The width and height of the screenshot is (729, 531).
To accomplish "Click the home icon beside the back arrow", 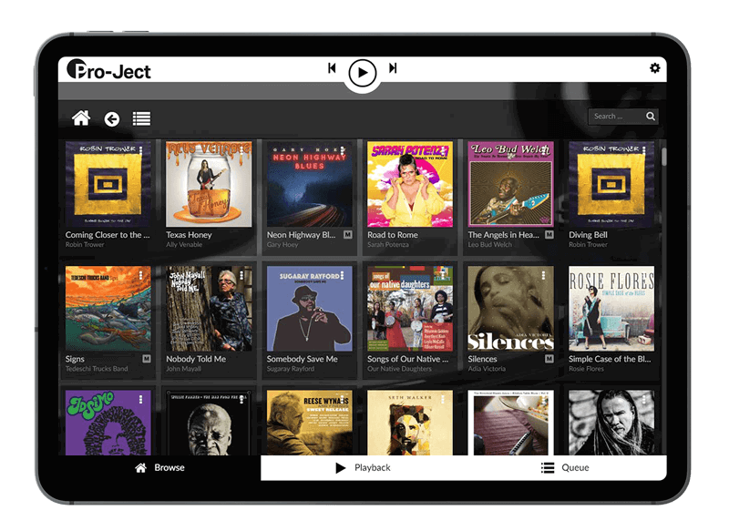I will pos(81,118).
